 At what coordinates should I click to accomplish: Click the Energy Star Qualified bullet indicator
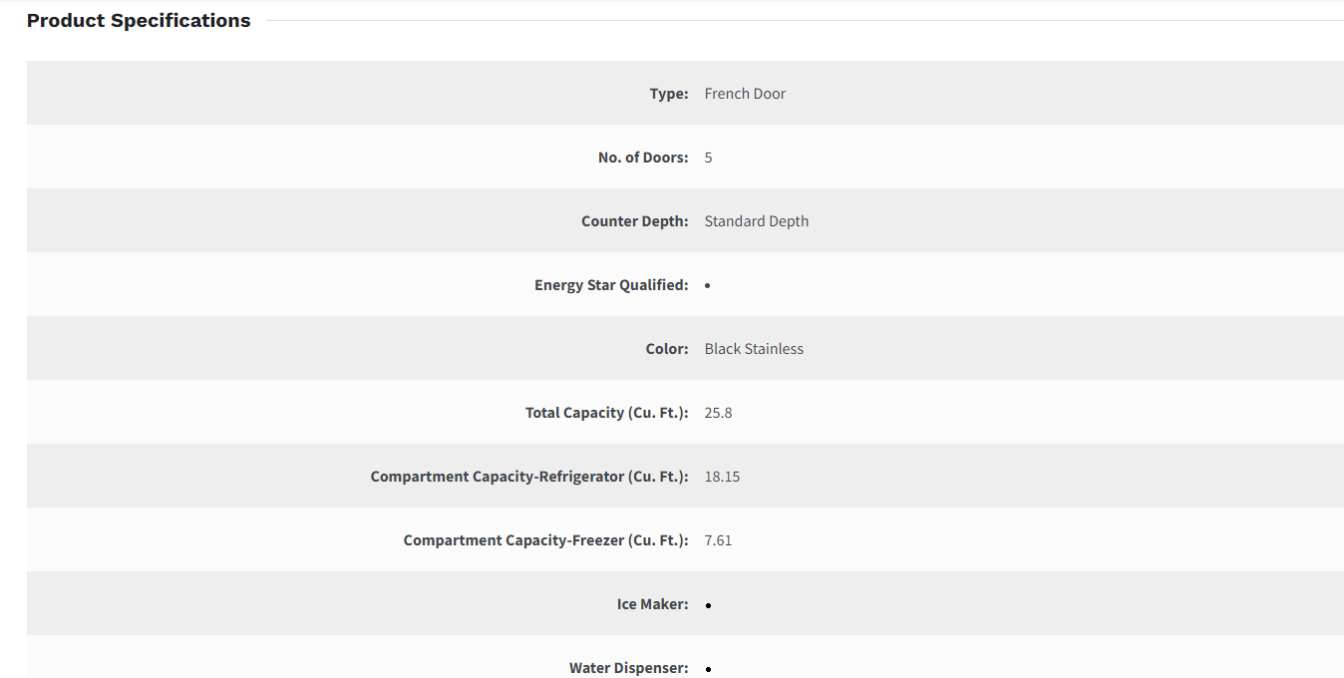(707, 286)
